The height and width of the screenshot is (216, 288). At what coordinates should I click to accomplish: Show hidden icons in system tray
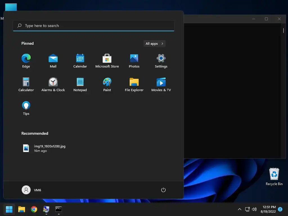(240, 209)
